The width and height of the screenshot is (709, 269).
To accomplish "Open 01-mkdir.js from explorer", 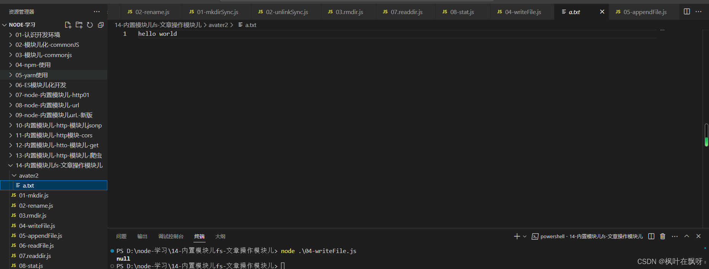I will pyautogui.click(x=54, y=195).
